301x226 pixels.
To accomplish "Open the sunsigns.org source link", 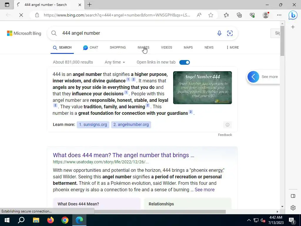I will pyautogui.click(x=93, y=124).
